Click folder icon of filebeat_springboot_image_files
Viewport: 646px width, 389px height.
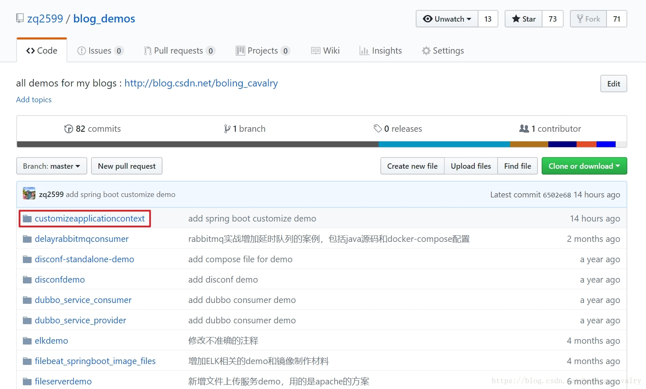point(27,361)
